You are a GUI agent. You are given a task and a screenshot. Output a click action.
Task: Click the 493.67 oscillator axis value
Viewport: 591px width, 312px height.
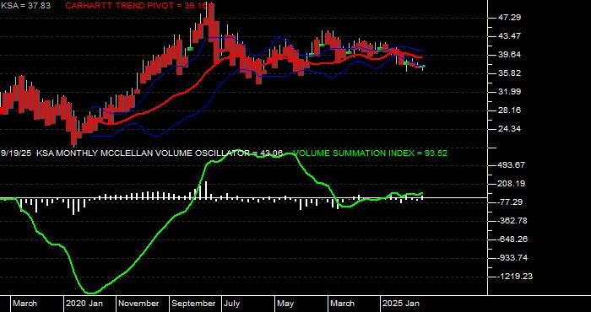pyautogui.click(x=512, y=165)
